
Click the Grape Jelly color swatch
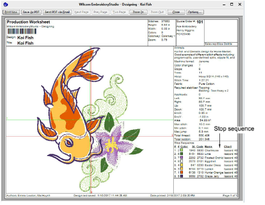pos(182,176)
